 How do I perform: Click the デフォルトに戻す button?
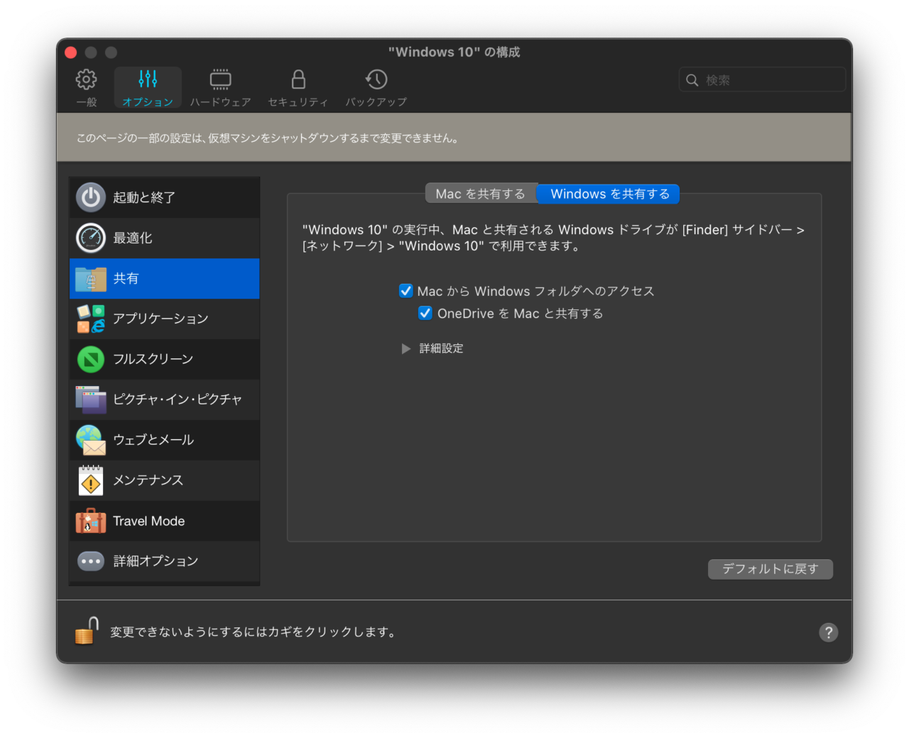pyautogui.click(x=771, y=569)
